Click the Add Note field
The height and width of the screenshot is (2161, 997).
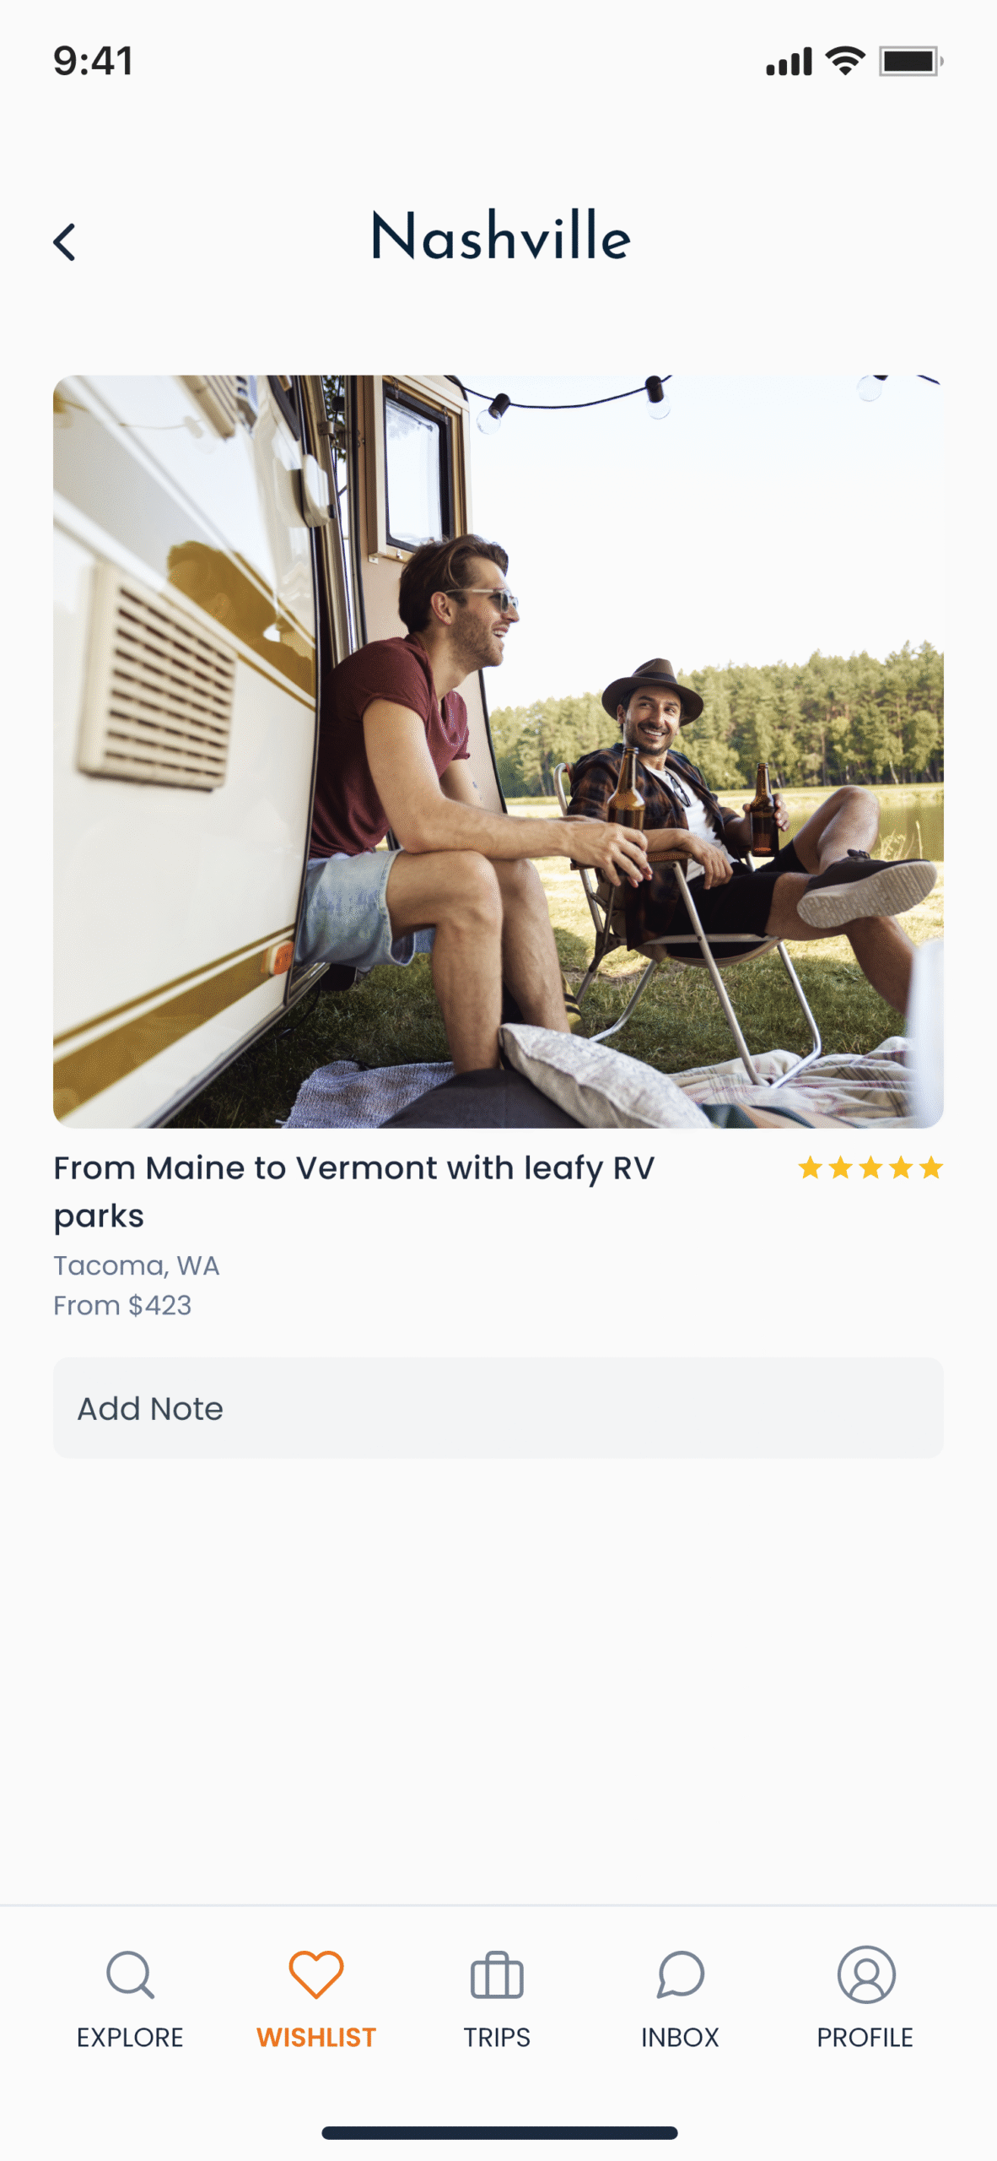[498, 1408]
